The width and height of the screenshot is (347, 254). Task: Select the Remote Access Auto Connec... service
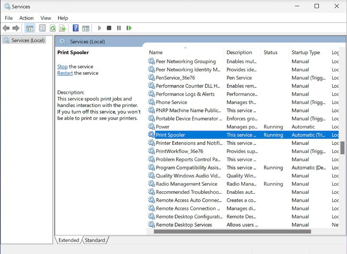(x=189, y=200)
